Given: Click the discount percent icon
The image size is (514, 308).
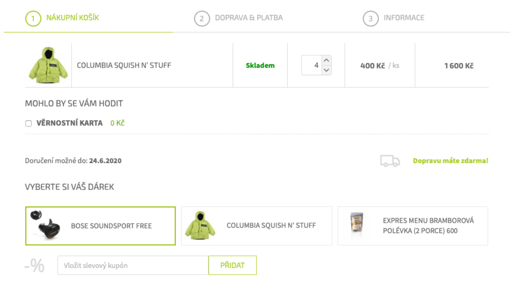Looking at the screenshot, I should tap(35, 266).
